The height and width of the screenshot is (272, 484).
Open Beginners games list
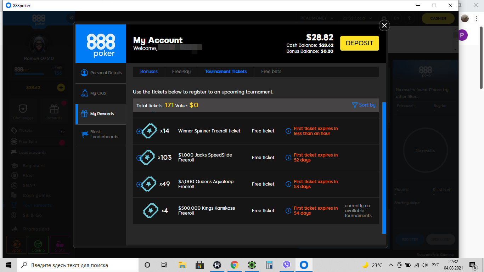coord(33,166)
